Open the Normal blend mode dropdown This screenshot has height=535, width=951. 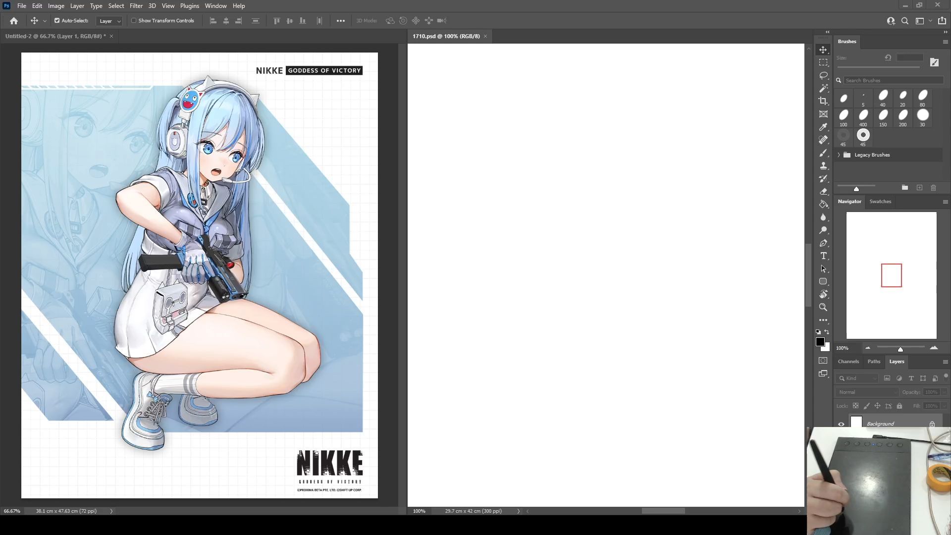pyautogui.click(x=867, y=392)
